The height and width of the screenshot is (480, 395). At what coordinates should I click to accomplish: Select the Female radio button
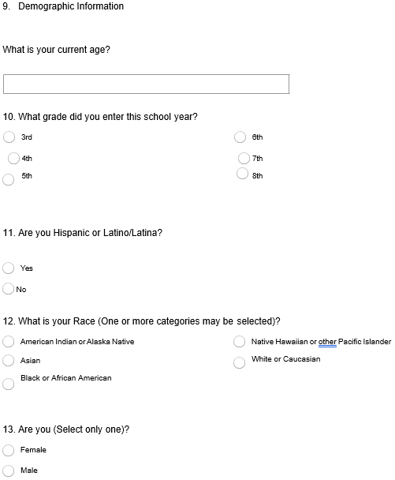pos(8,450)
